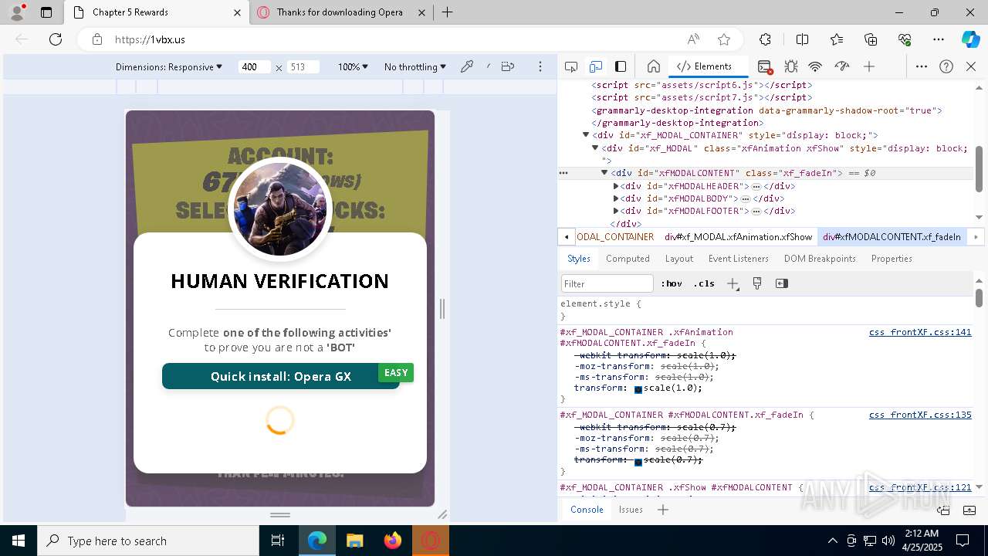The image size is (988, 556).
Task: Open the Performance gauge icon tool
Action: (x=842, y=66)
